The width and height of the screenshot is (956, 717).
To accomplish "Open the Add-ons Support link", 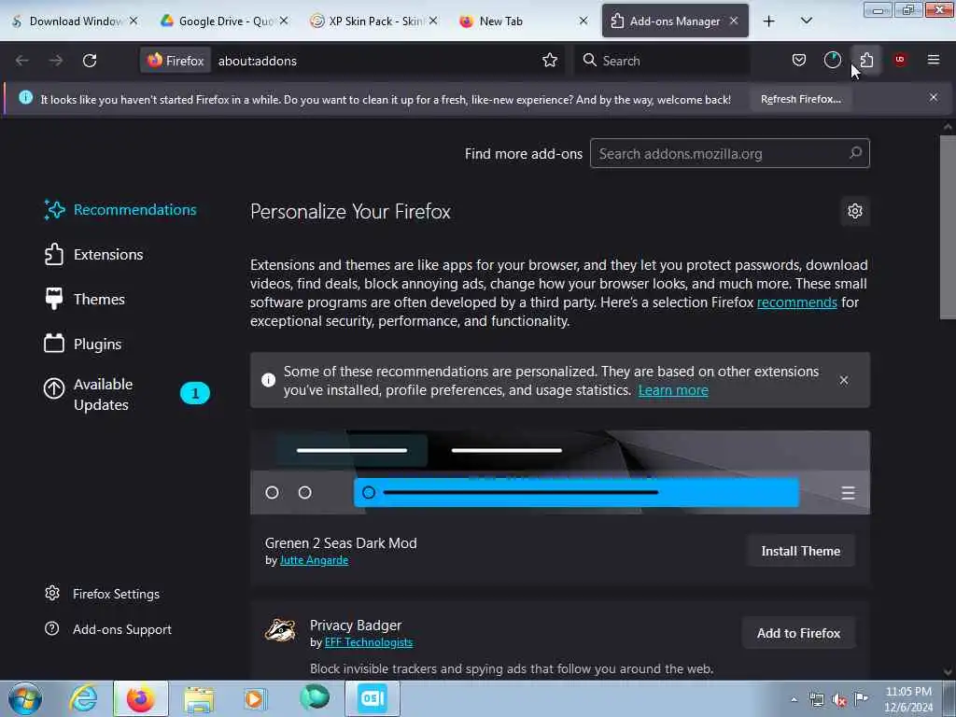I will tap(108, 629).
